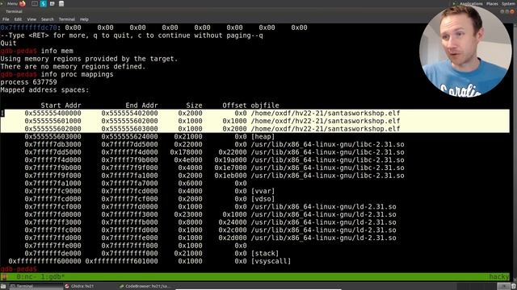Screen dimensions: 517x290
Task: Close the Terminal window with orange button
Action: tap(512, 11)
